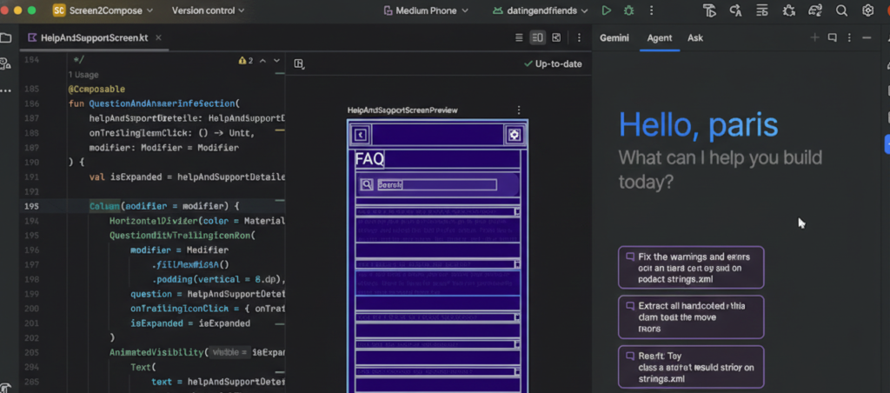Click the @Composable annotation on line 185
This screenshot has height=393, width=890.
(x=96, y=90)
